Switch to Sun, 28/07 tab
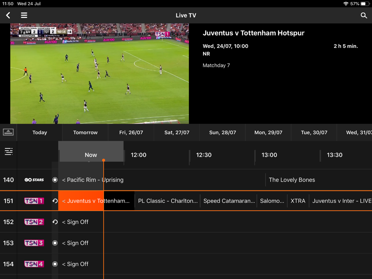 click(222, 132)
